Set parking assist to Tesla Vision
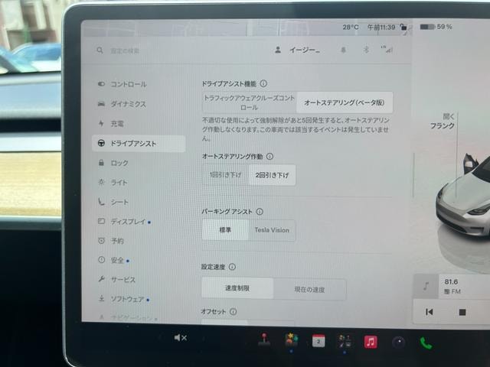Image resolution: width=490 pixels, height=367 pixels. 272,230
